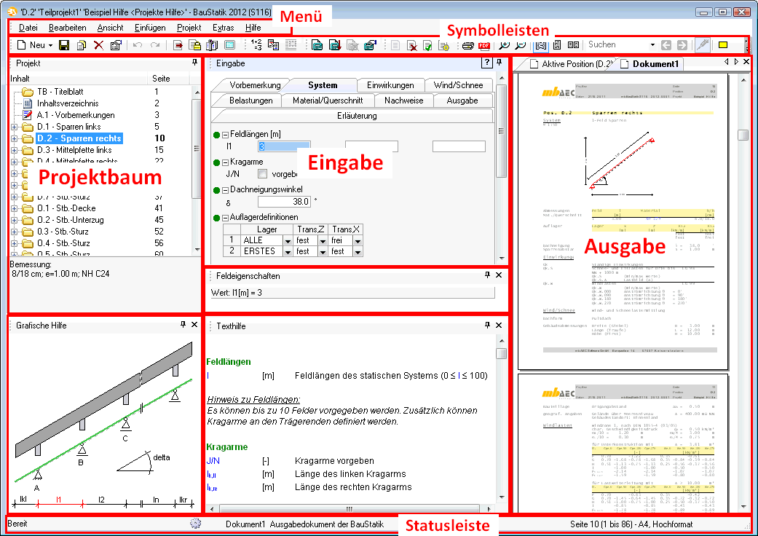Click the Eingabe help question mark button
This screenshot has height=536, width=758.
point(487,63)
